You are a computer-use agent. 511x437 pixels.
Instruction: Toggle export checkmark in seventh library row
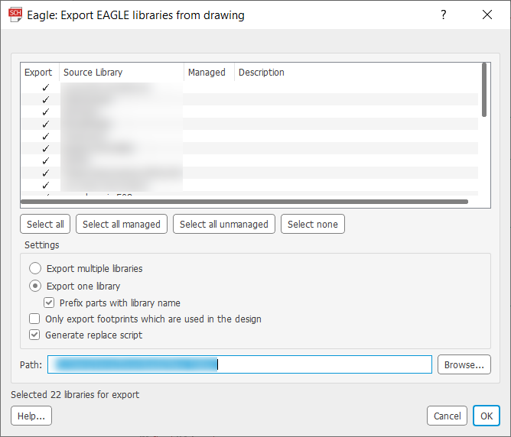pyautogui.click(x=46, y=160)
